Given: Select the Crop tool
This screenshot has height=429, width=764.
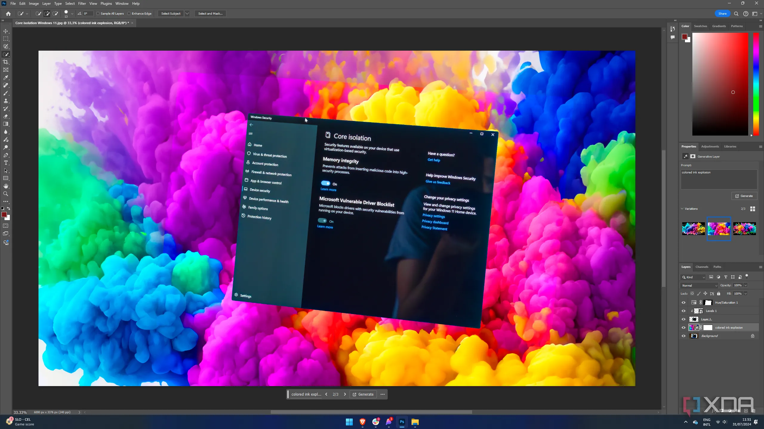Looking at the screenshot, I should point(6,62).
